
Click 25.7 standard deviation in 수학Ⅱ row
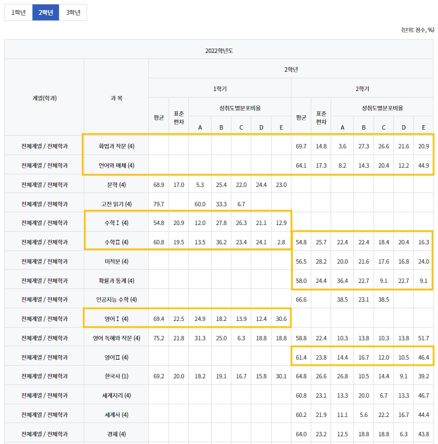pos(321,242)
